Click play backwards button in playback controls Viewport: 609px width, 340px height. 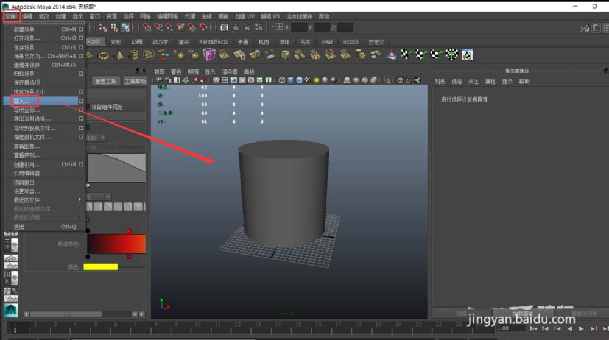pos(570,329)
